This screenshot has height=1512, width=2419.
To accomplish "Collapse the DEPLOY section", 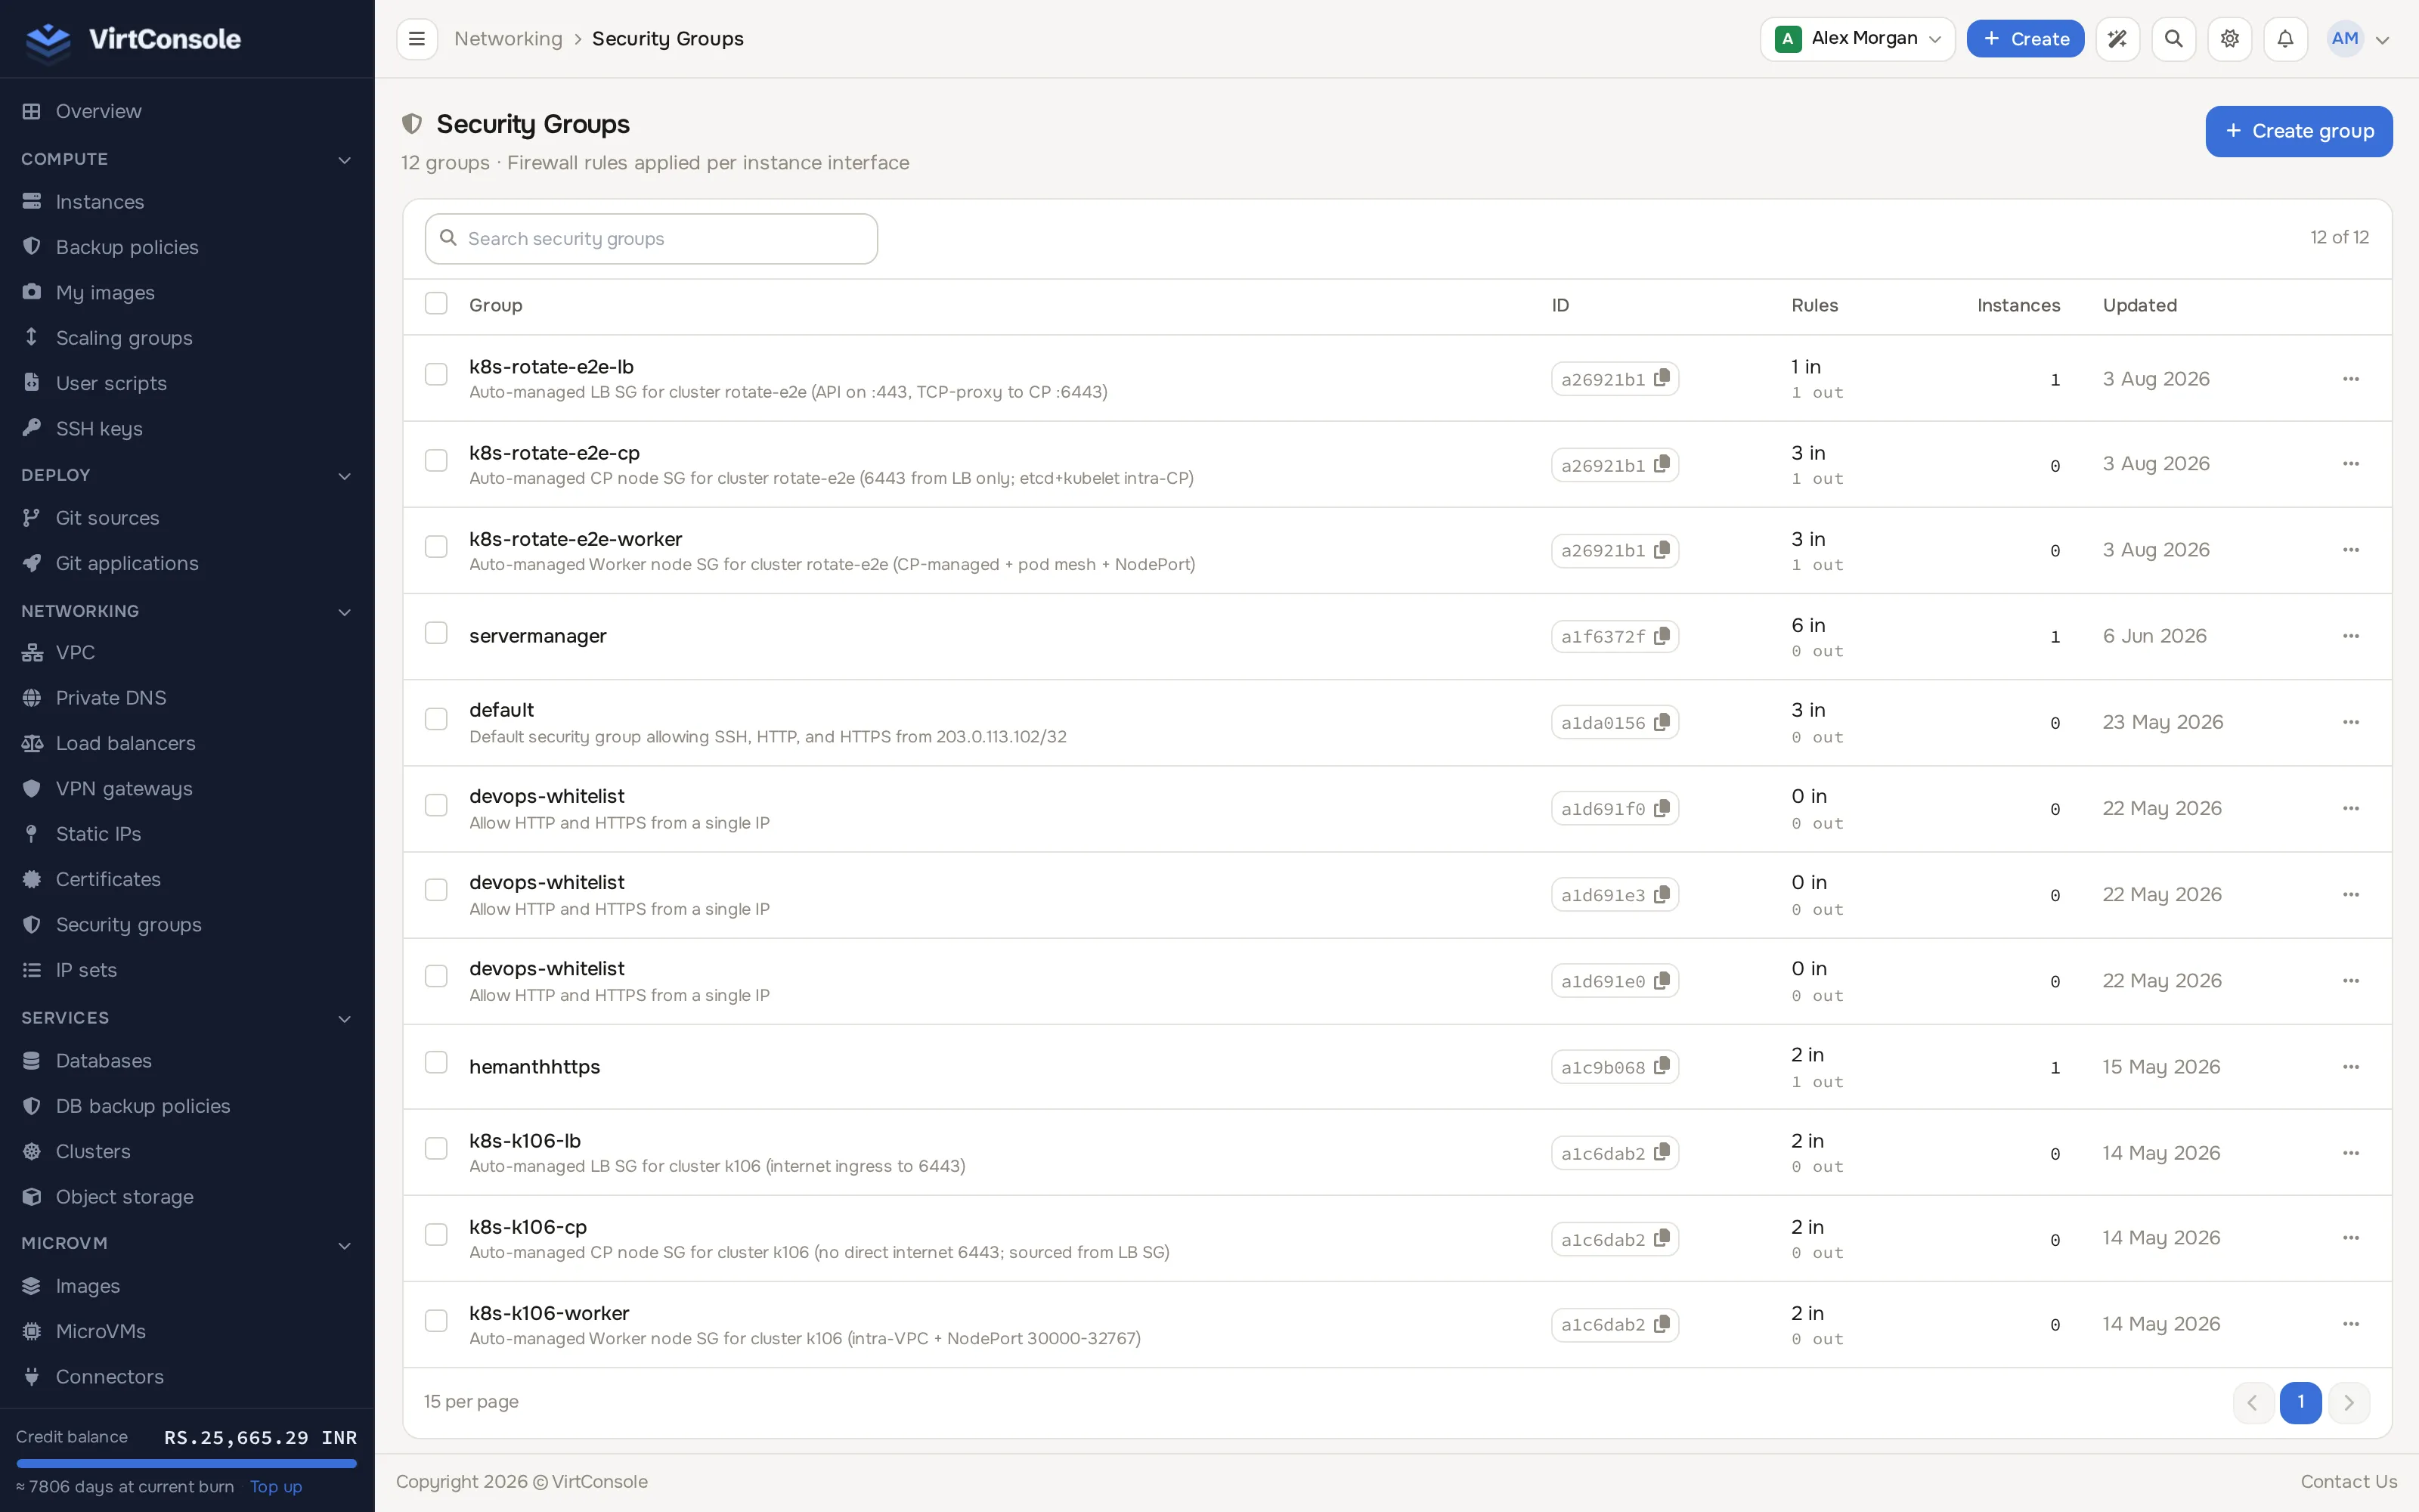I will 345,476.
